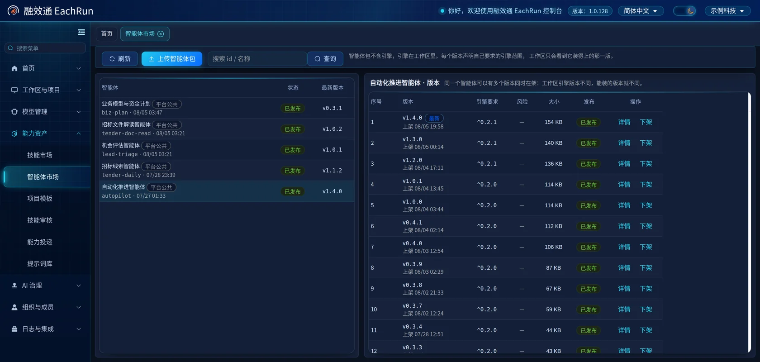Select the 招标文件解读智能体 row
The image size is (760, 362).
(227, 129)
